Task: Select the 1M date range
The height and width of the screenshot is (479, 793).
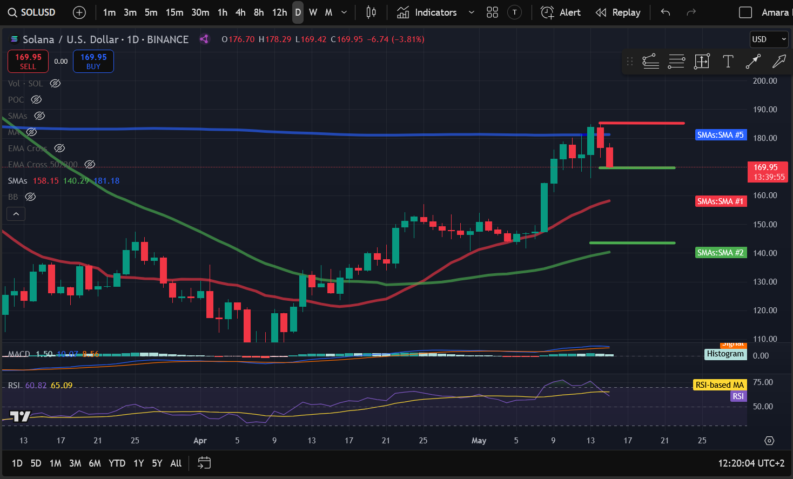Action: pyautogui.click(x=55, y=463)
